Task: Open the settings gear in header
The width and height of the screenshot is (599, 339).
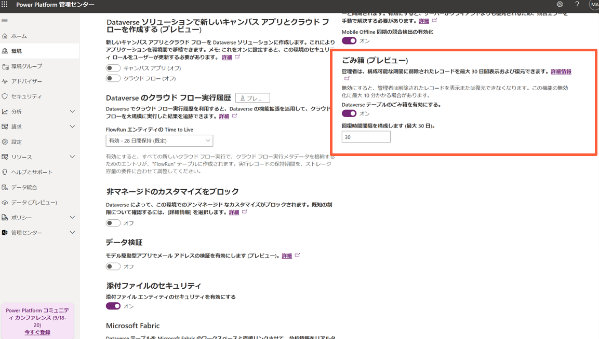Action: [560, 5]
